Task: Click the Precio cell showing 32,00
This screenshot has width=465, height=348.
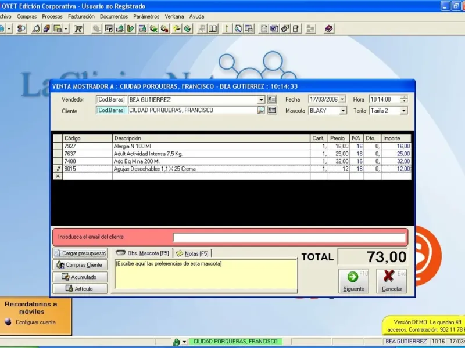Action: [x=339, y=161]
